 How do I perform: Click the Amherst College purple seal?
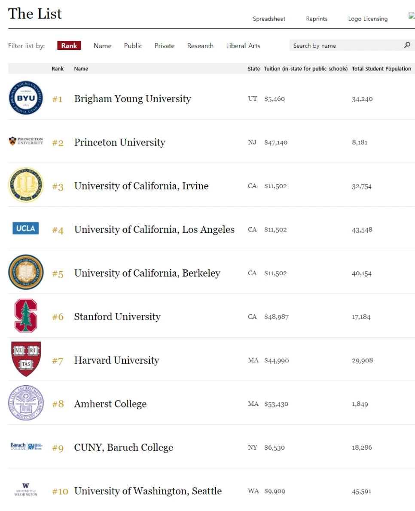point(26,403)
